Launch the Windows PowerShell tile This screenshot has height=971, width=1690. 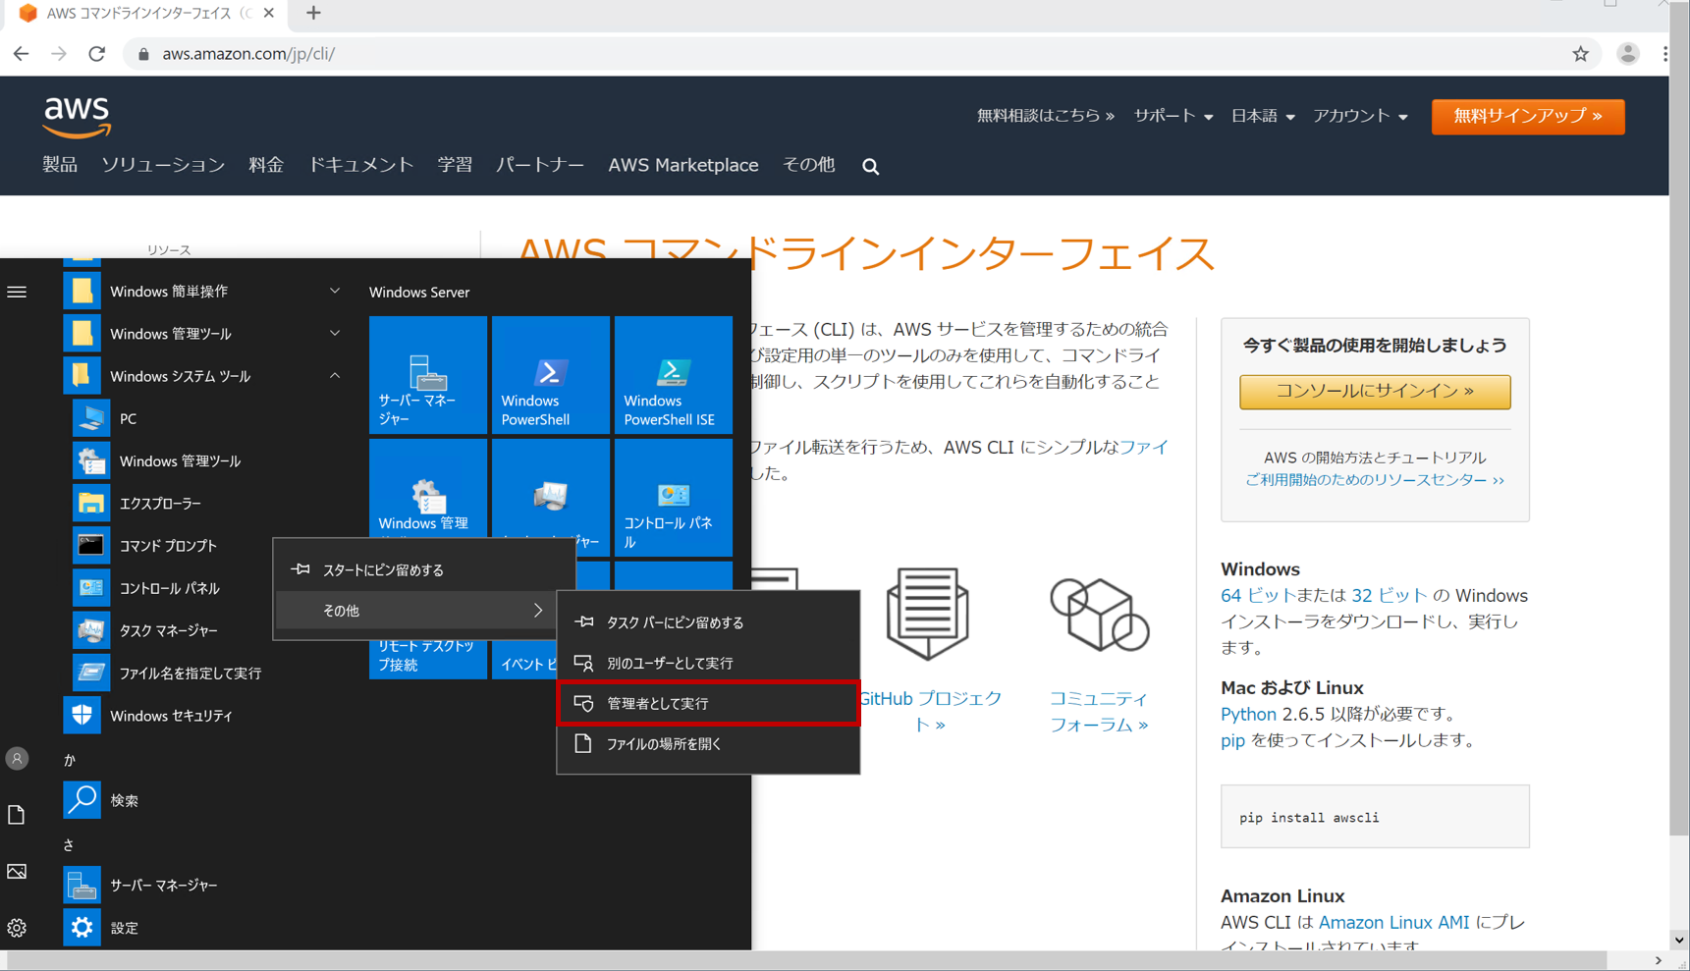click(551, 375)
